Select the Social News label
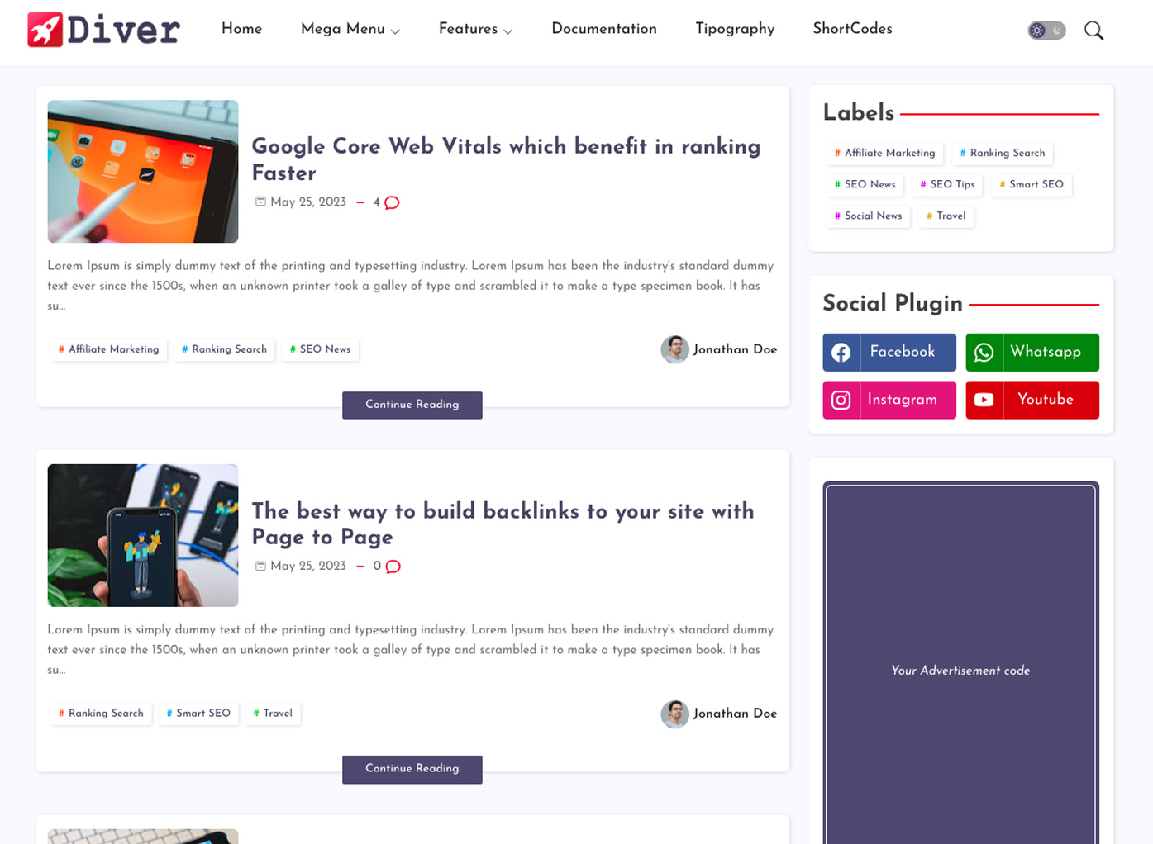 869,216
